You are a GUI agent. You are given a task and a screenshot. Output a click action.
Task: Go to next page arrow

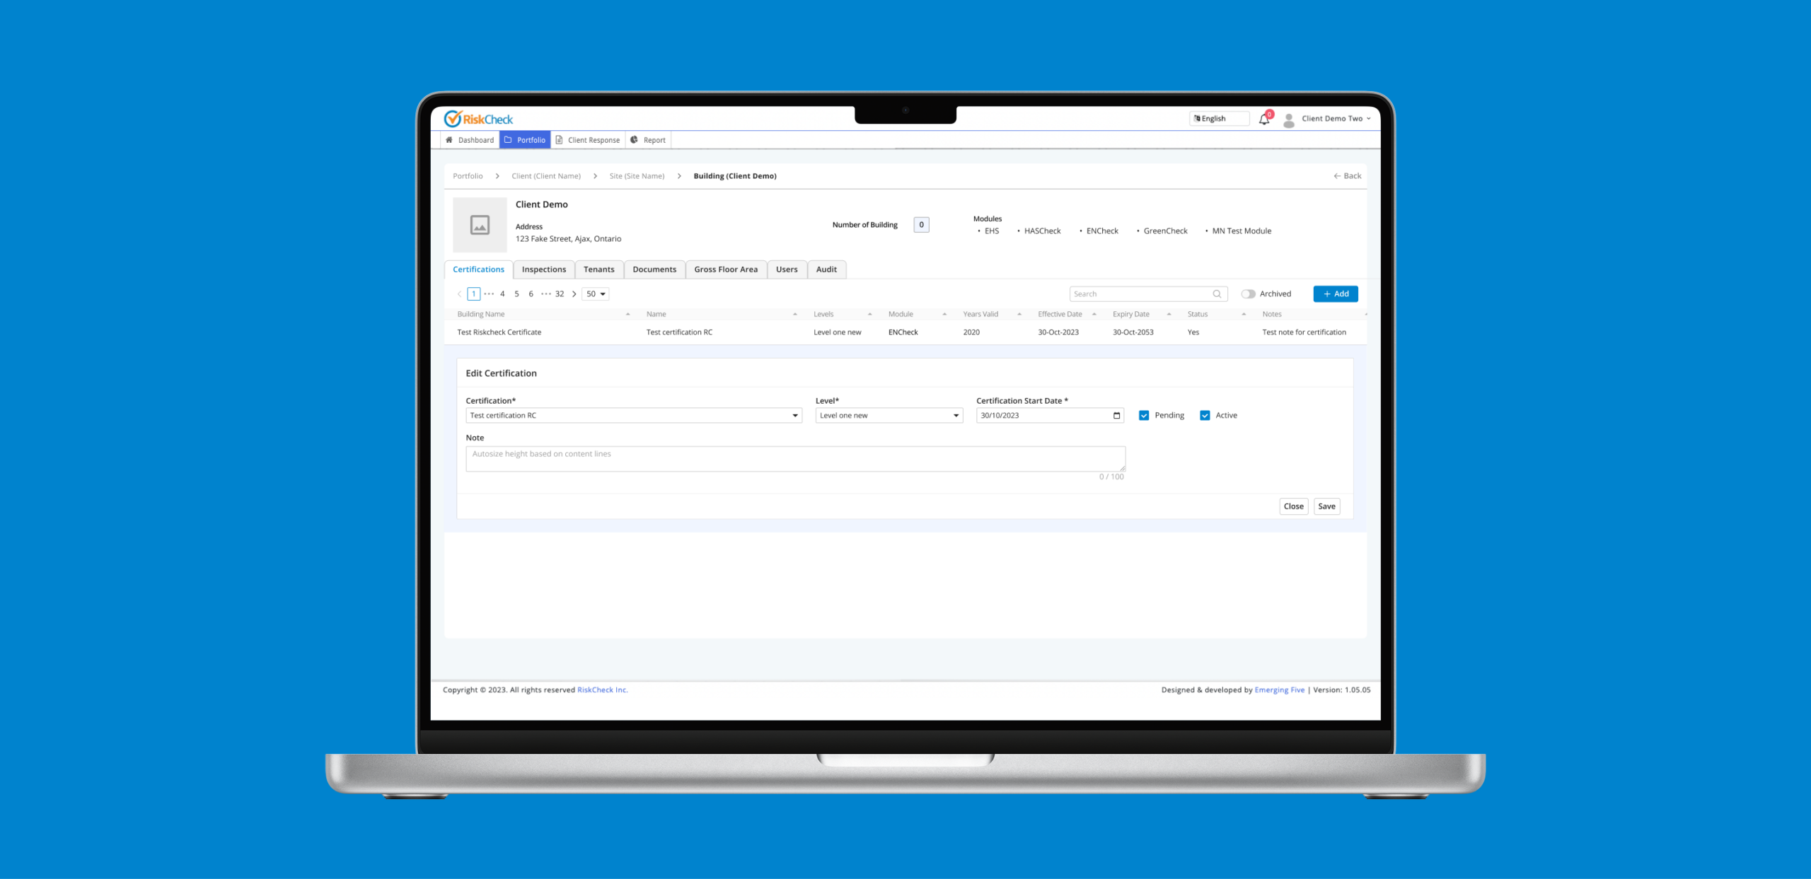click(574, 293)
